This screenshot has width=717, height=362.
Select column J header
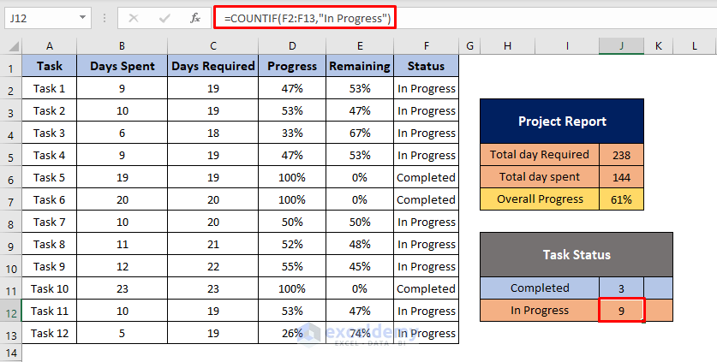pyautogui.click(x=621, y=45)
